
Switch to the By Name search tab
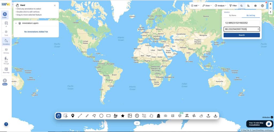pos(233,15)
